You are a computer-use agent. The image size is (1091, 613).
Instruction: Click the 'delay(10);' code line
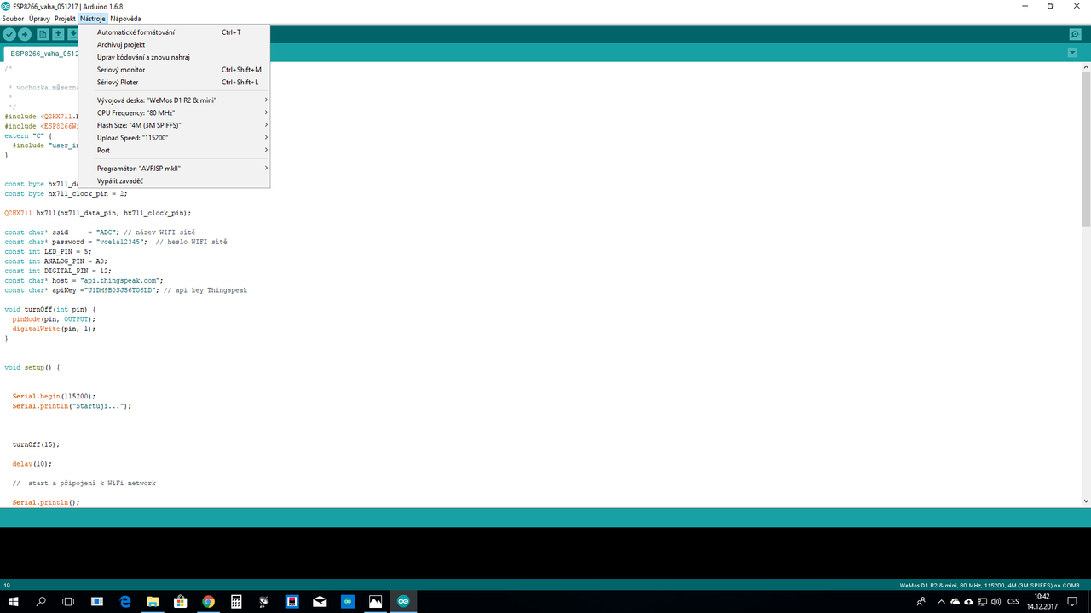[x=32, y=464]
